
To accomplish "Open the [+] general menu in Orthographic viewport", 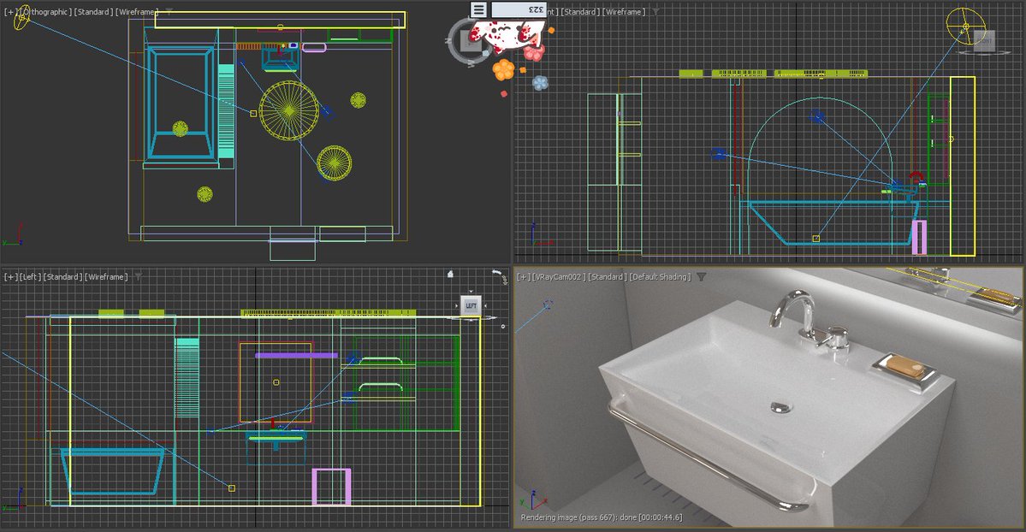I will coord(10,12).
